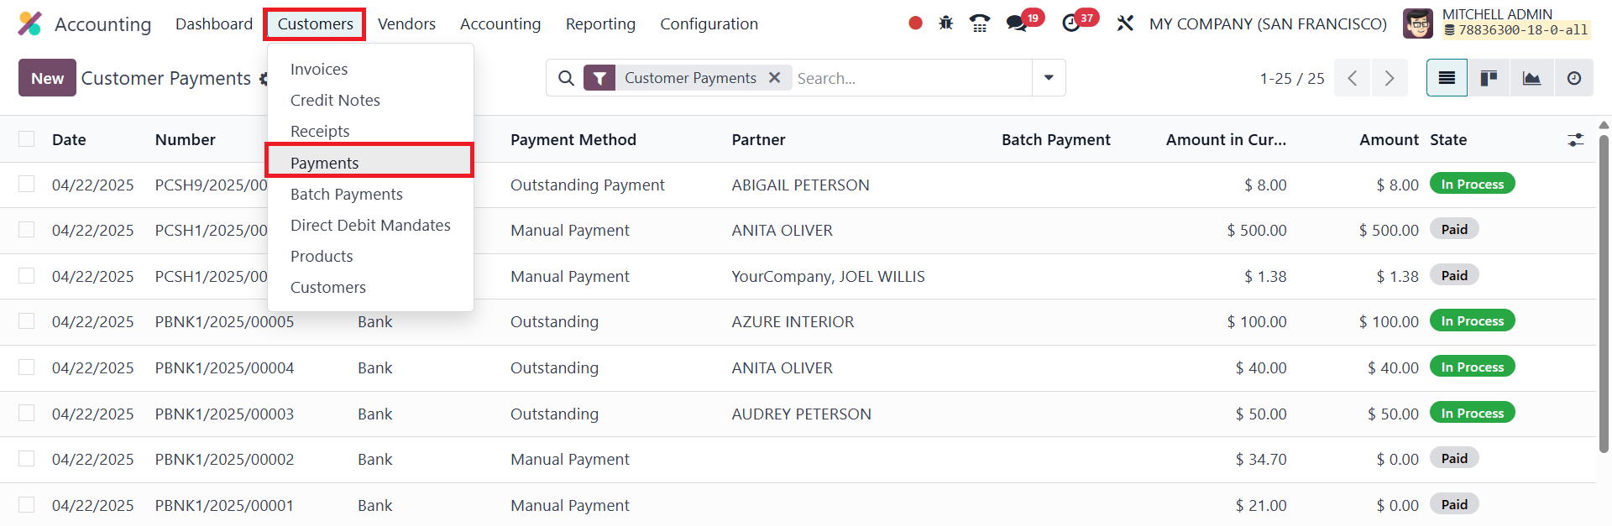Open the VoIP phone icon
Image resolution: width=1612 pixels, height=526 pixels.
[979, 23]
